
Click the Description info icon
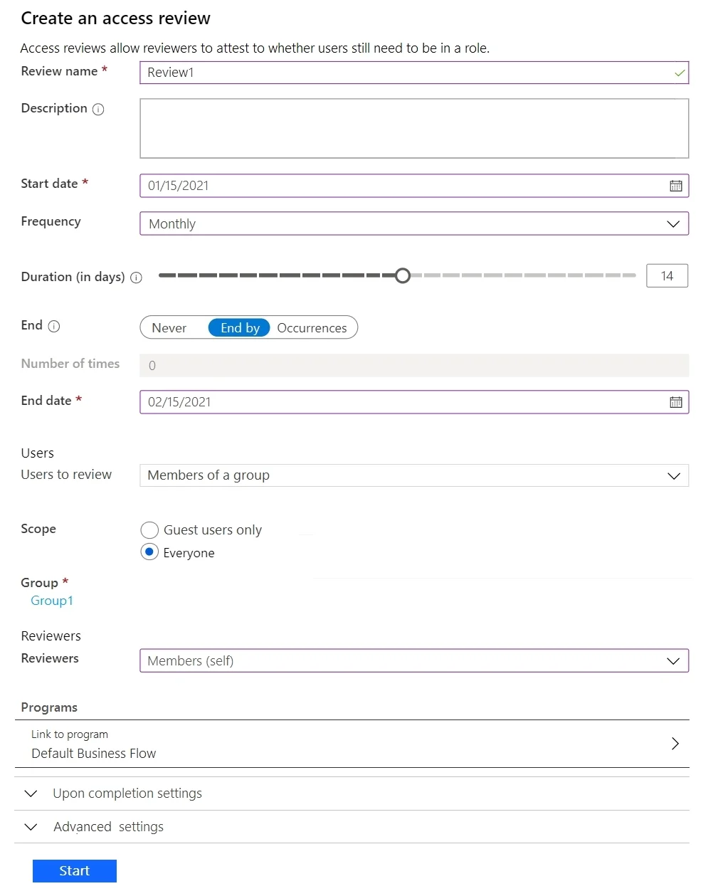tap(98, 109)
